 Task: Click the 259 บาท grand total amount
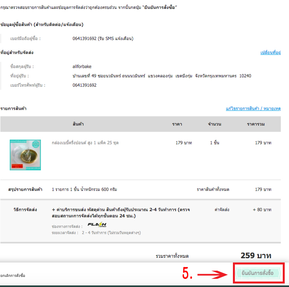click(x=256, y=255)
